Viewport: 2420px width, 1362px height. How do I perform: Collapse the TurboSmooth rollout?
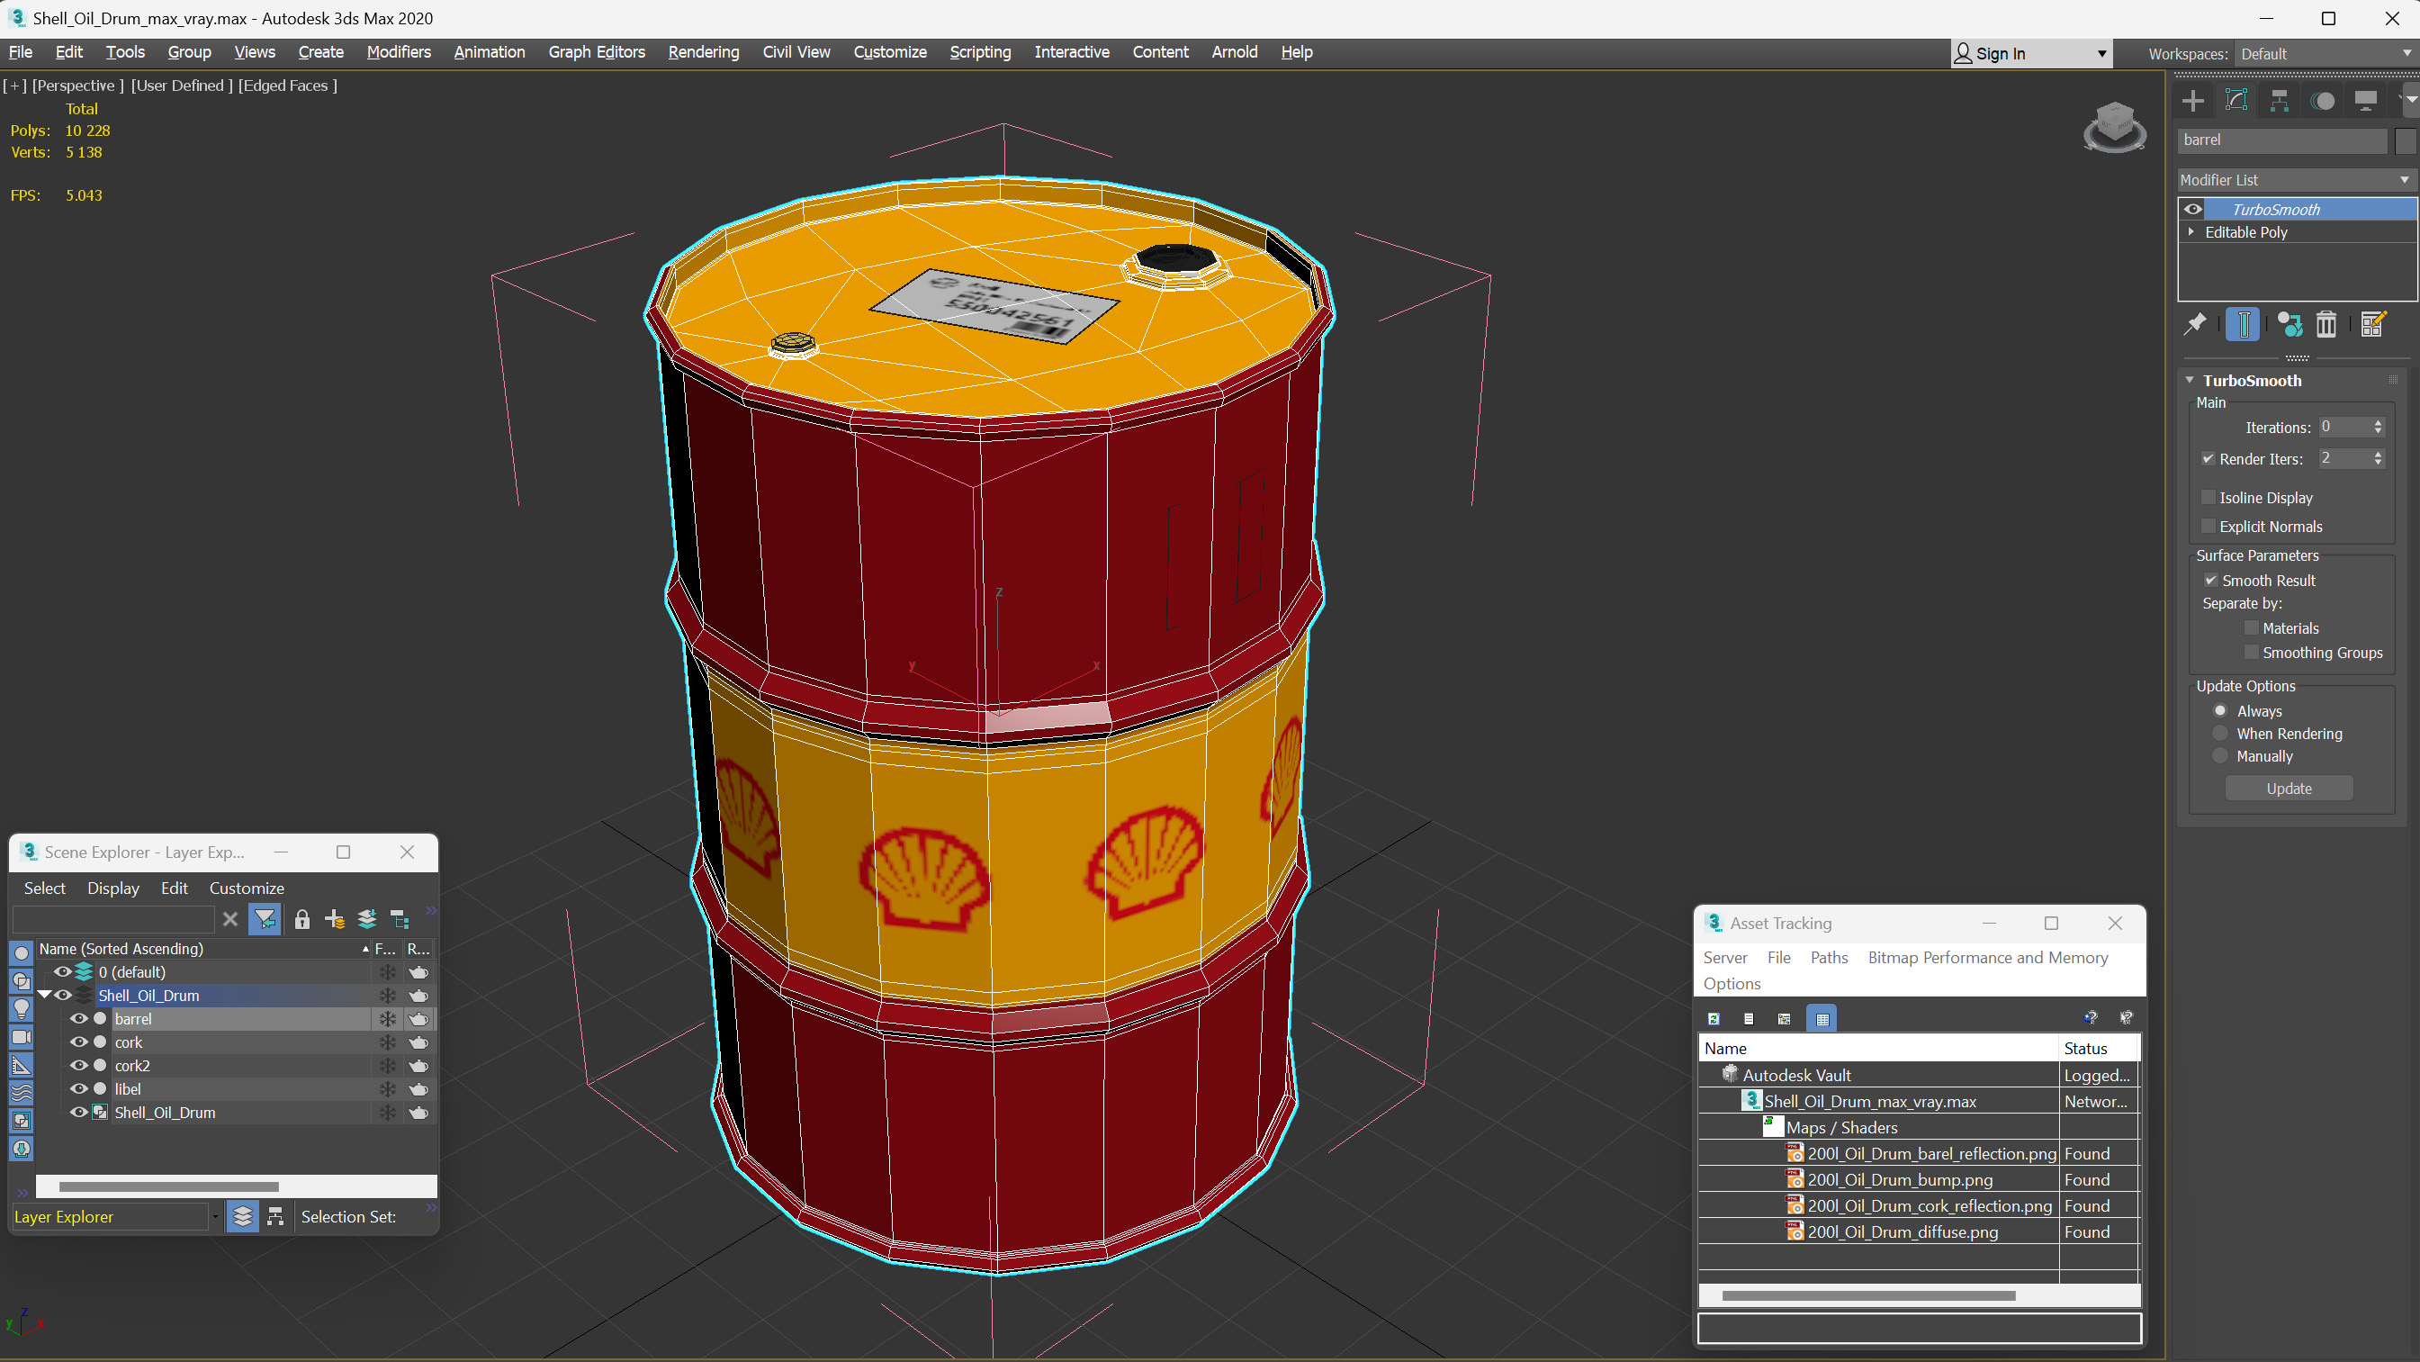click(2190, 380)
